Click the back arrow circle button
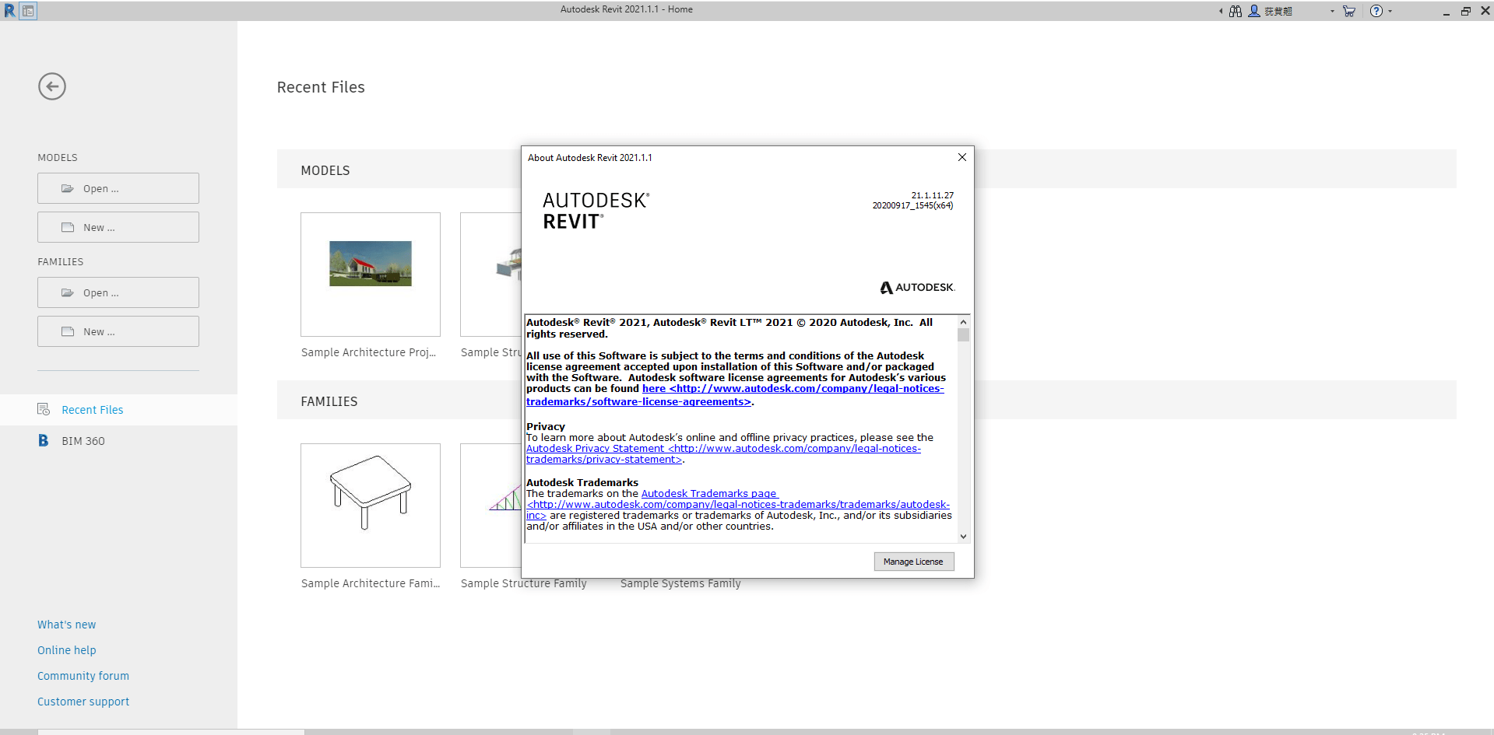Screen dimensions: 1494x735 click(52, 86)
